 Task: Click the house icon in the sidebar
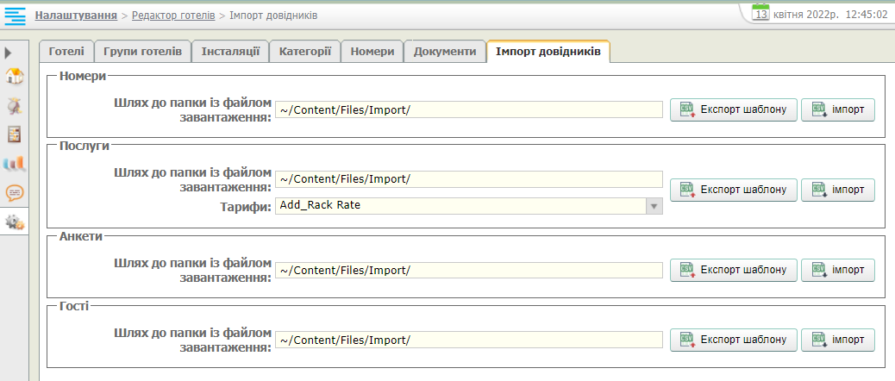pyautogui.click(x=14, y=76)
